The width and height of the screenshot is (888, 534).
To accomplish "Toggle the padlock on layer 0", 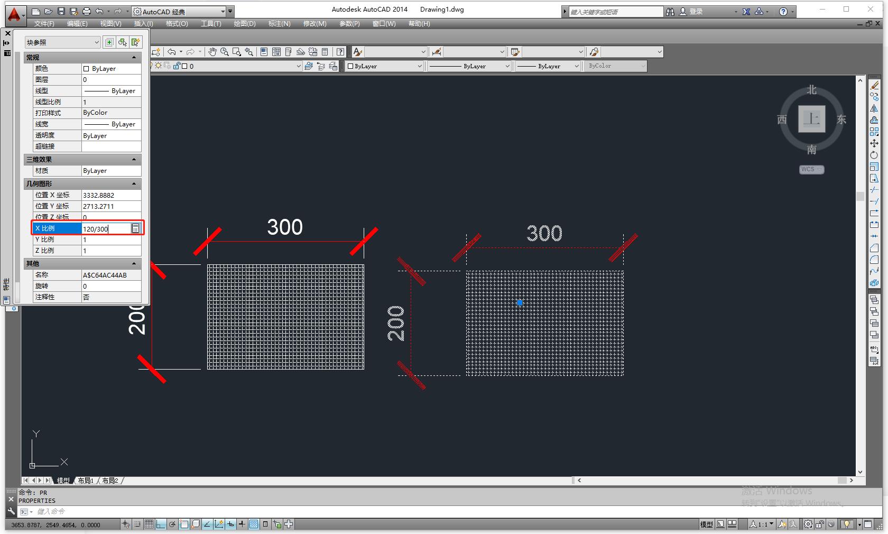I will click(177, 66).
